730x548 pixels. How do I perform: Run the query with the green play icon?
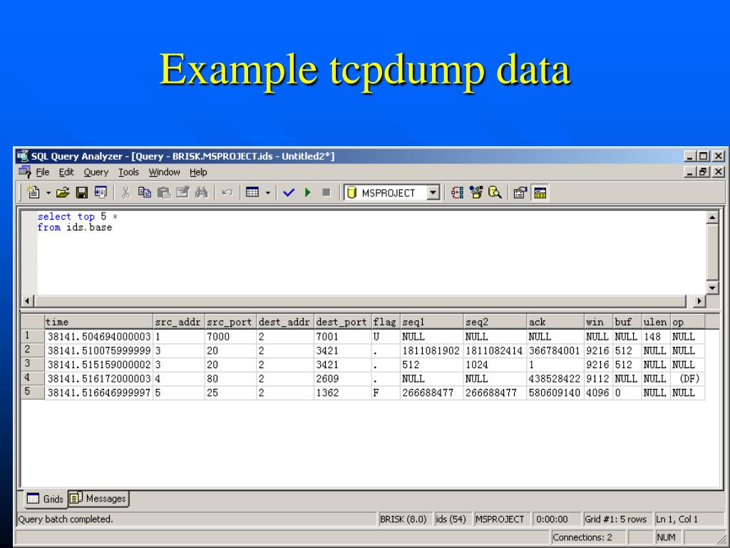pyautogui.click(x=308, y=193)
